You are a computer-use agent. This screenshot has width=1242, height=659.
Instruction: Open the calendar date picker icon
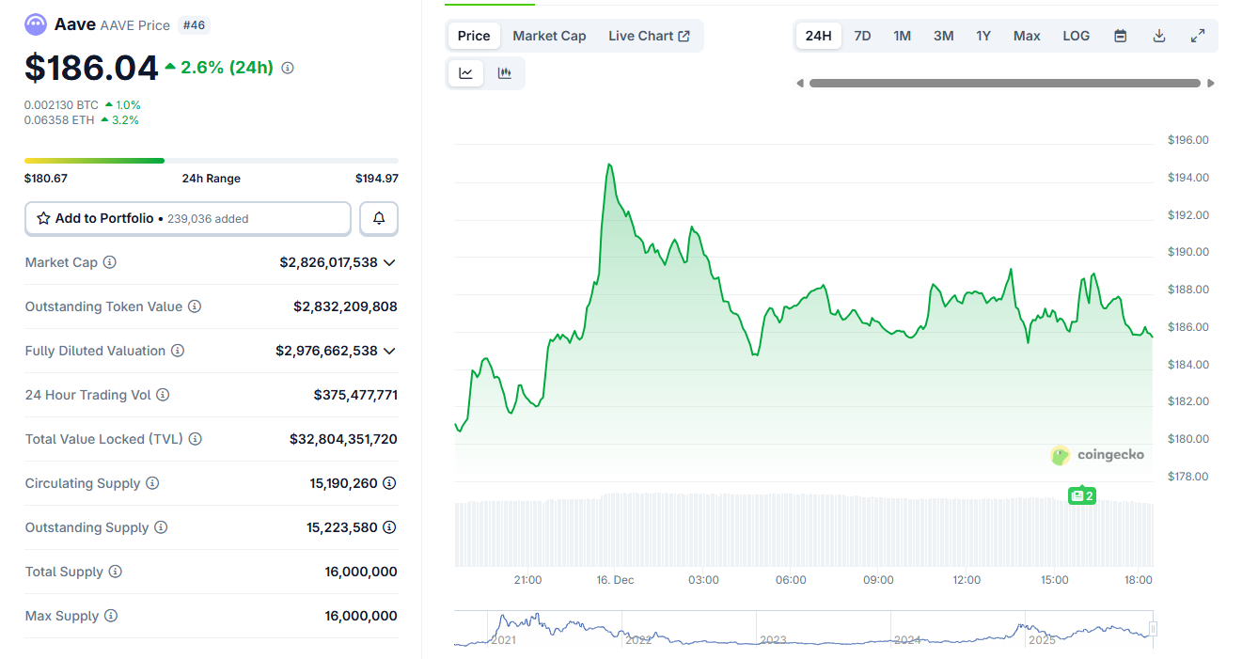click(1120, 35)
